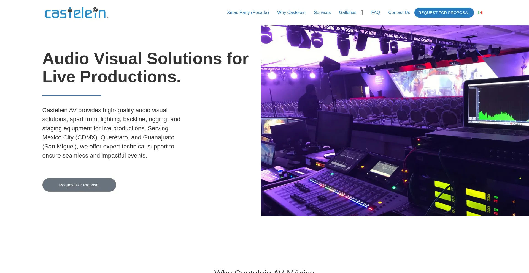Switch language via the Mexico flag icon

click(x=480, y=13)
